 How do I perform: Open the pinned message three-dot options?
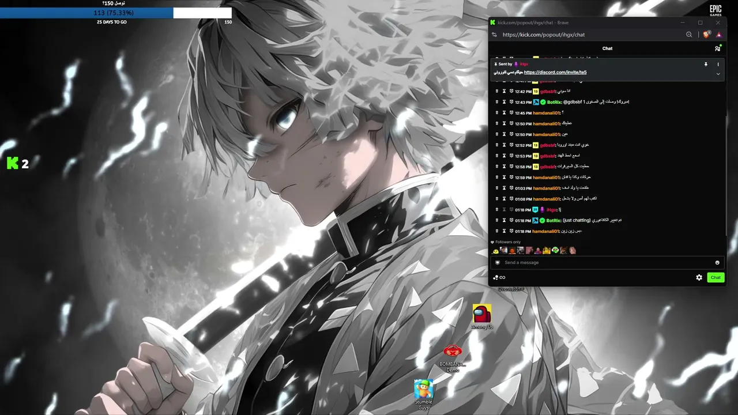pyautogui.click(x=718, y=64)
